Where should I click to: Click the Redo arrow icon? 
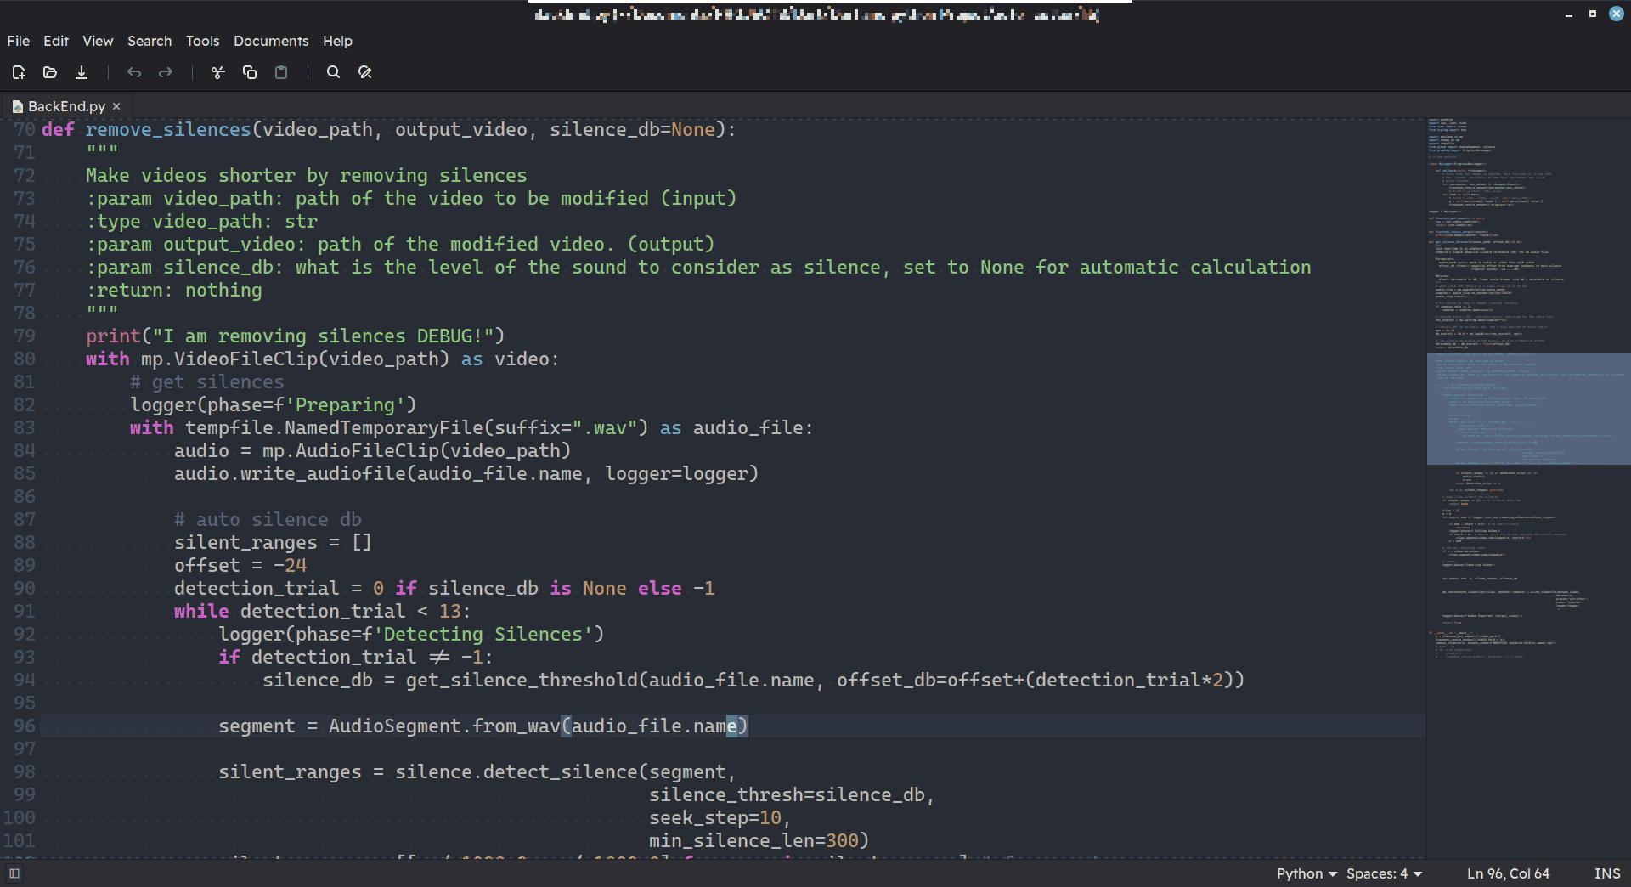(x=166, y=72)
